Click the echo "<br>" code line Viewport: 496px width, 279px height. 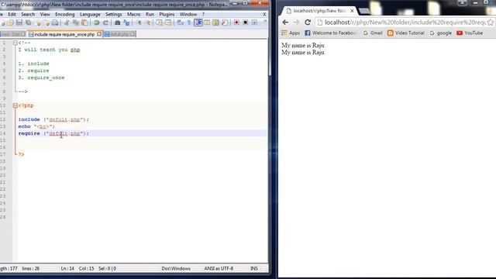[36, 126]
